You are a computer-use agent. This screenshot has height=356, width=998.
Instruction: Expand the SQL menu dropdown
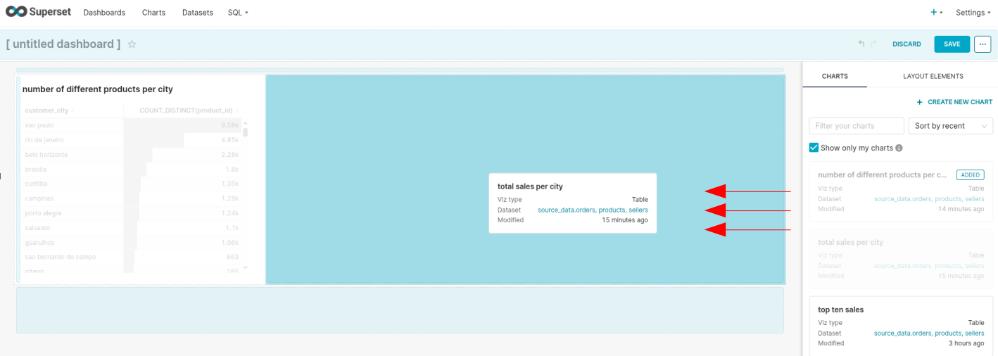coord(238,13)
